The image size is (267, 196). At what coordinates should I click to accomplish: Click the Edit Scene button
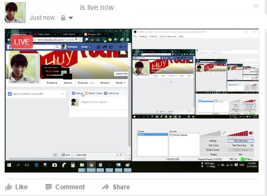click(214, 145)
